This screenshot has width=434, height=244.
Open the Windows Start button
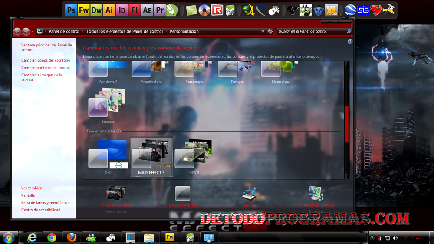pyautogui.click(x=8, y=237)
